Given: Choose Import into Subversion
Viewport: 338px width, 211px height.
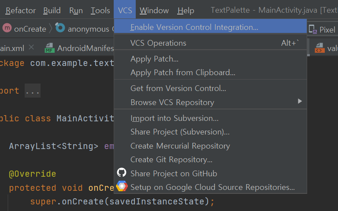Looking at the screenshot, I should [x=210, y=118].
